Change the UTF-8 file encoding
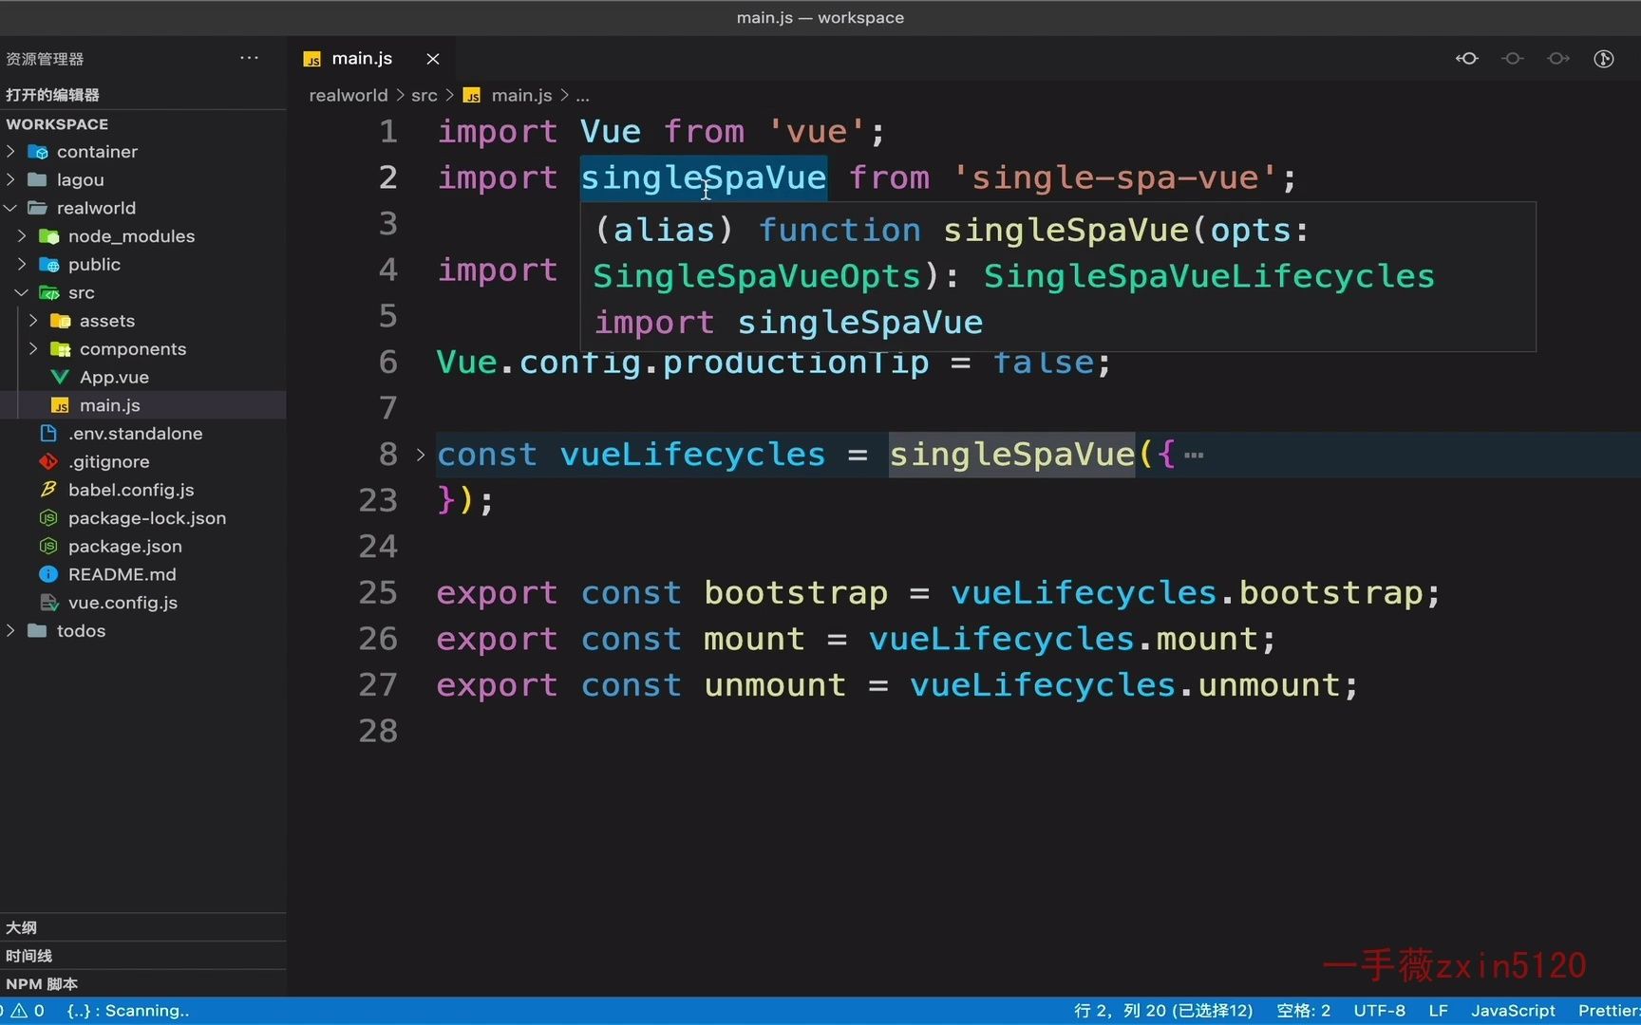This screenshot has height=1025, width=1641. coord(1379,1011)
